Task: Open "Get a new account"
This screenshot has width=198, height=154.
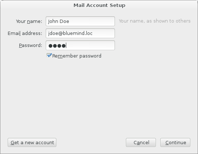Action: [32, 143]
